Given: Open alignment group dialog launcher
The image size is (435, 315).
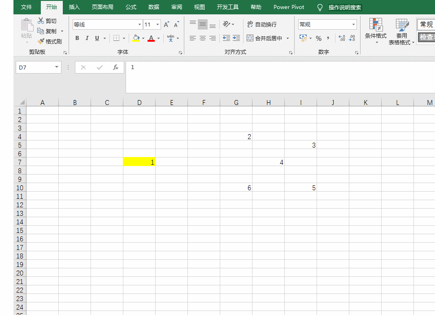Looking at the screenshot, I should coord(291,52).
